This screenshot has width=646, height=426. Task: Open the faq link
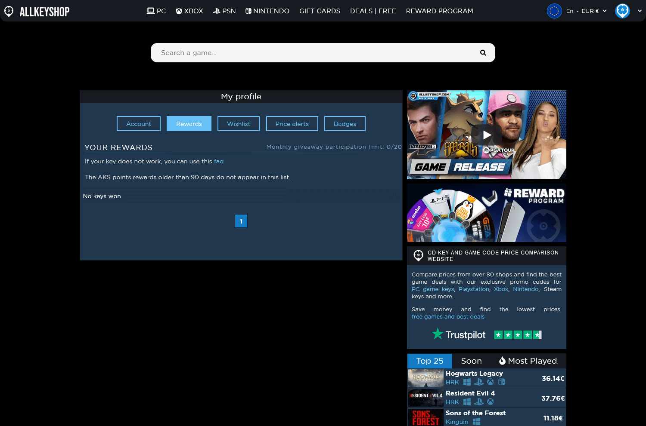219,162
